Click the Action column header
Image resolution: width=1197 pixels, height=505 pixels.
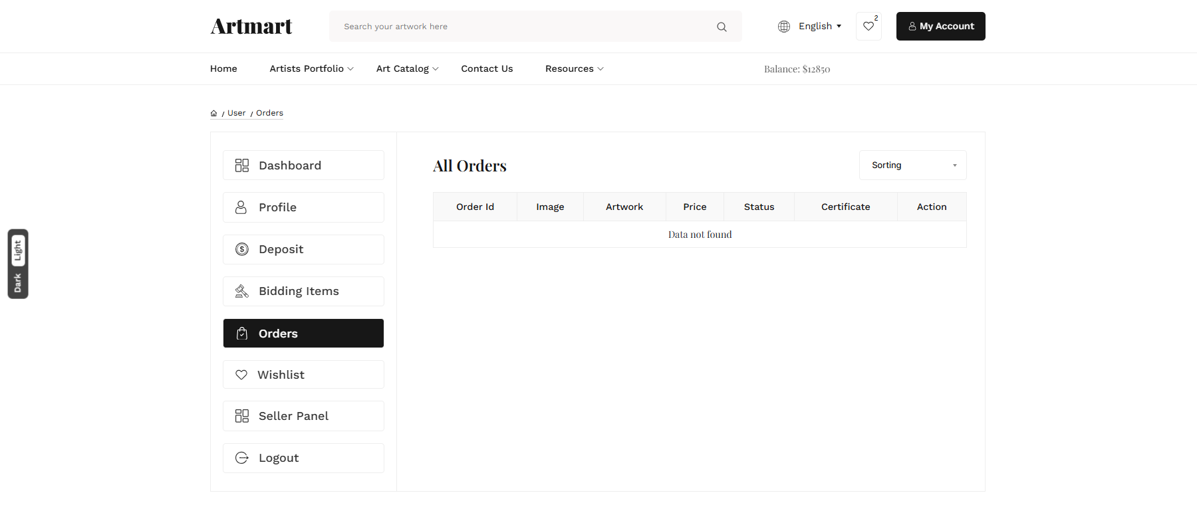point(932,207)
